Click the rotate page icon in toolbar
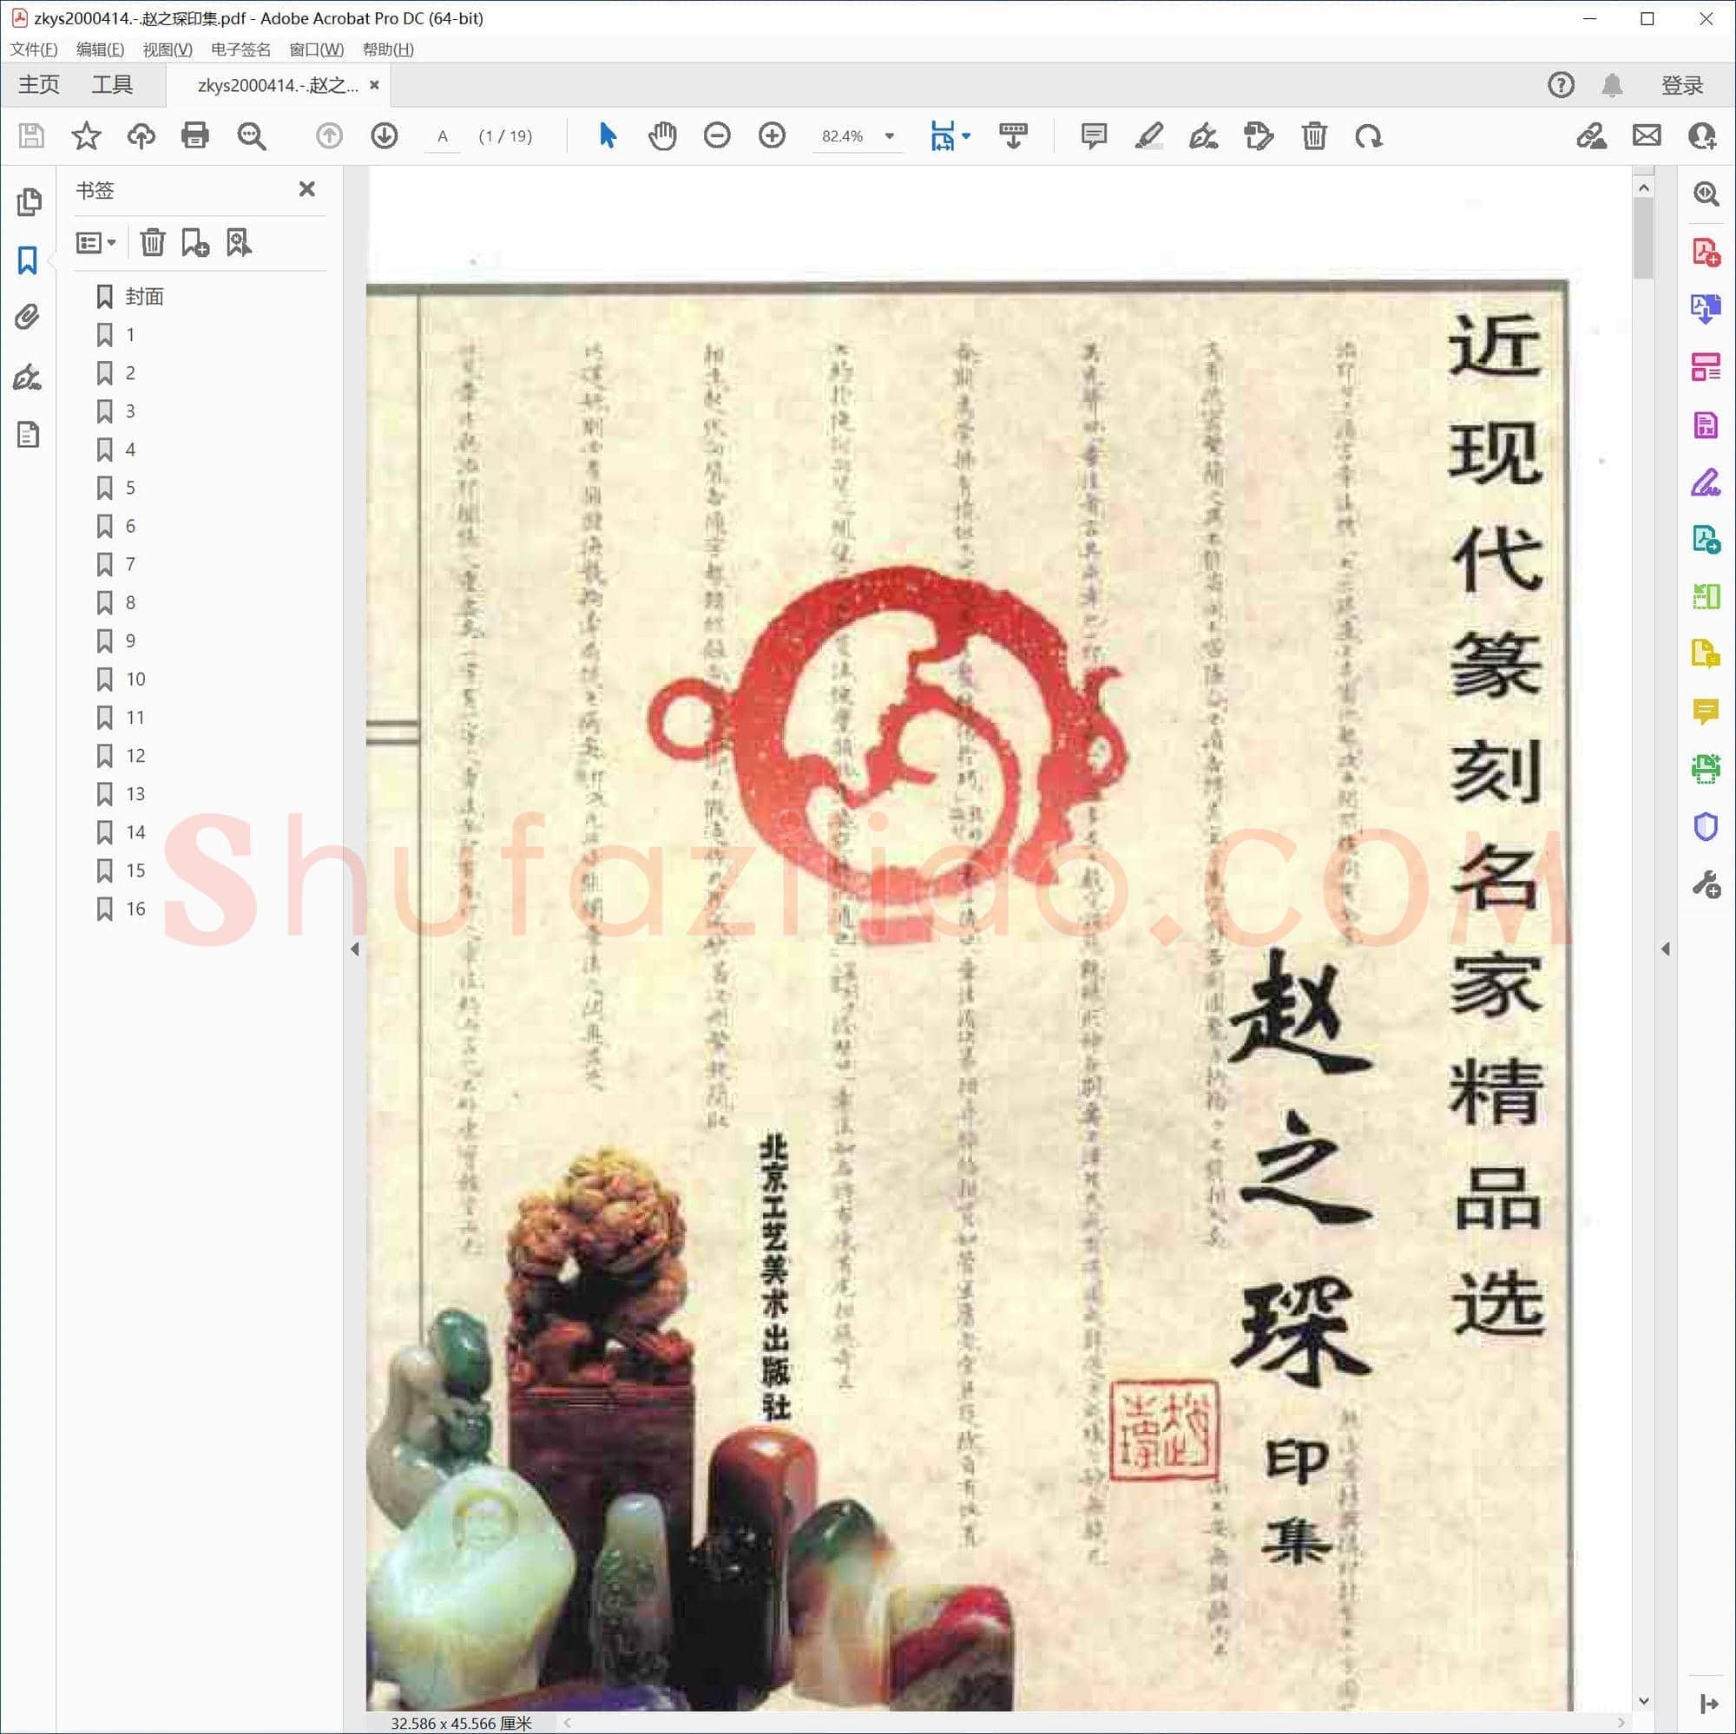 pyautogui.click(x=1369, y=135)
